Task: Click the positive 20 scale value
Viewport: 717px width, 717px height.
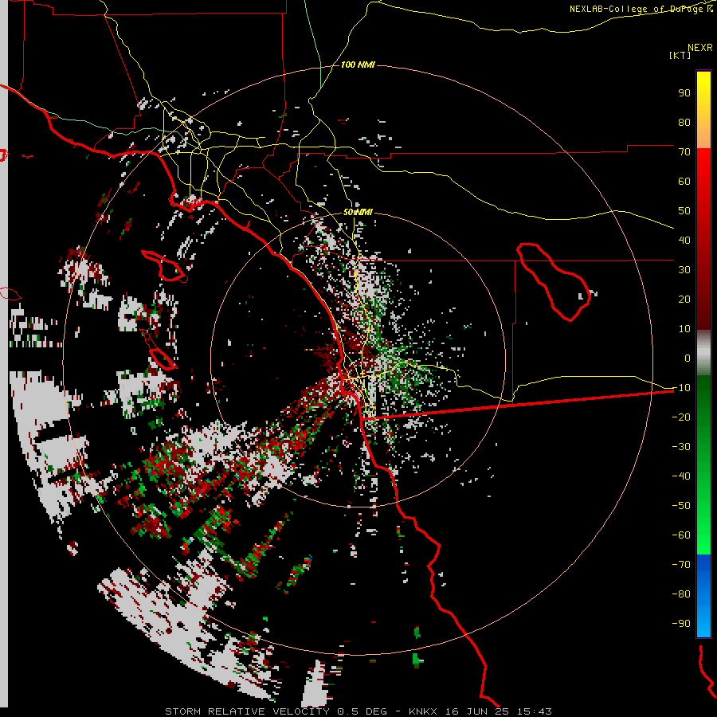Action: (x=684, y=299)
